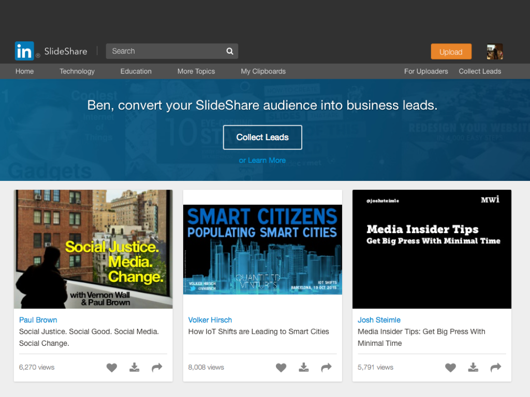Open the user profile avatar
Viewport: 530px width, 397px height.
tap(494, 52)
